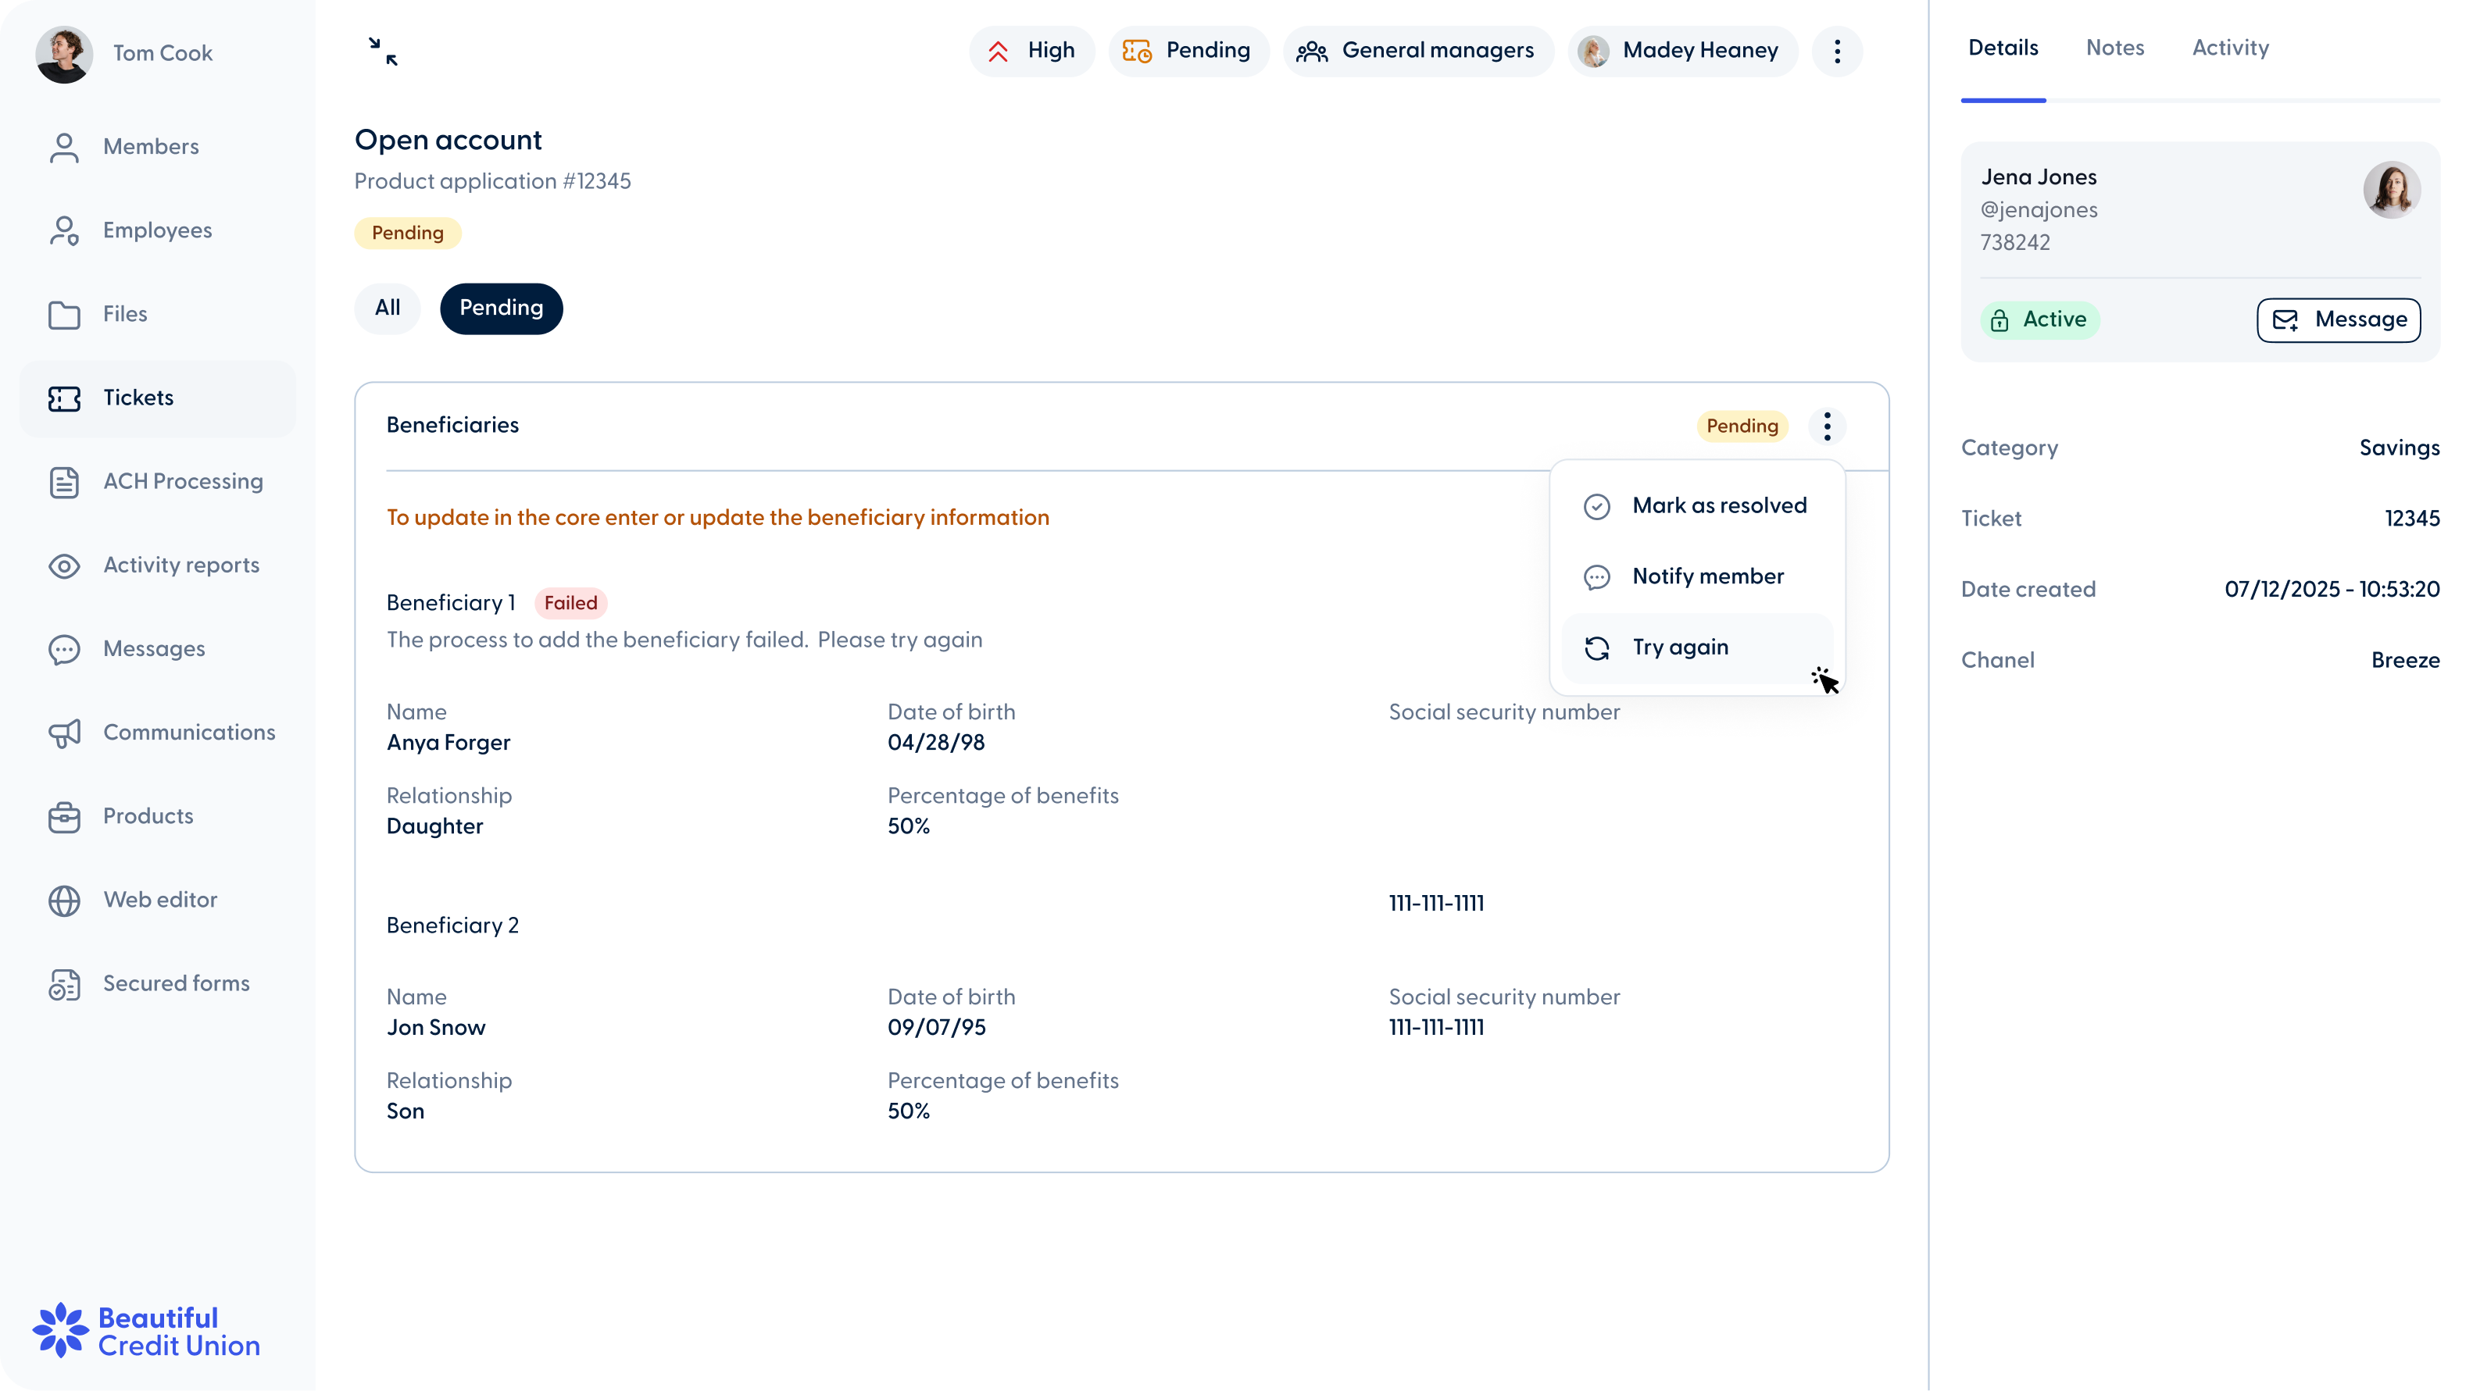Click the Message button for Jena Jones
This screenshot has width=2473, height=1391.
(2338, 319)
